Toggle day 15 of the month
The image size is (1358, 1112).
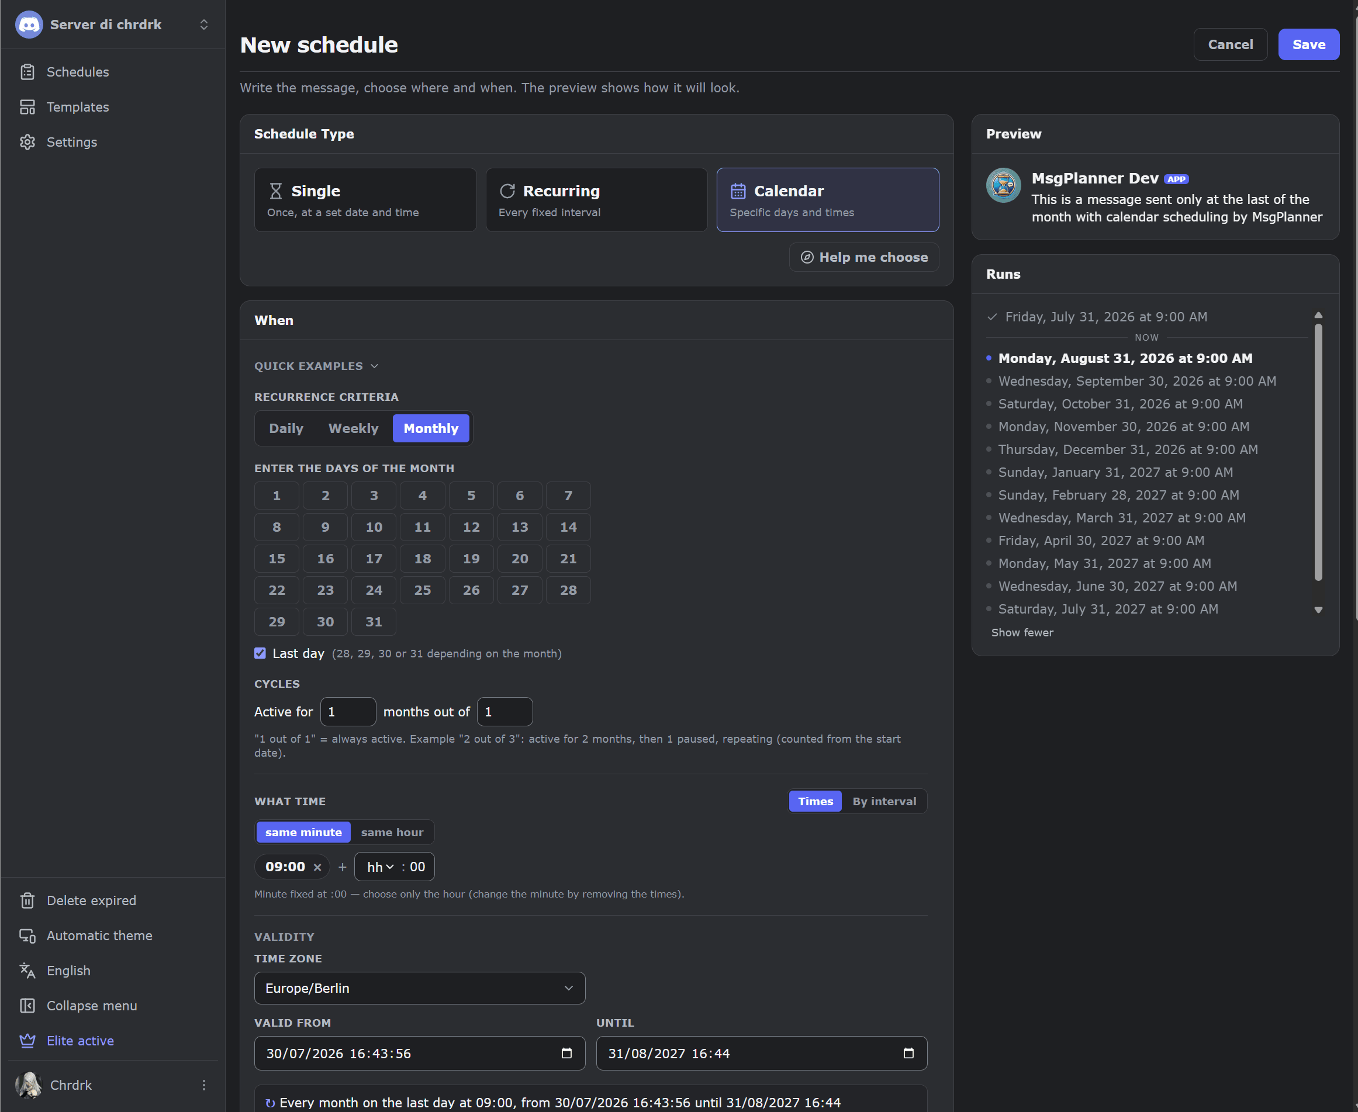277,559
